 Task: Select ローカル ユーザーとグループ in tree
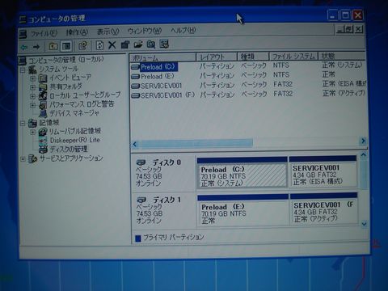pos(85,95)
